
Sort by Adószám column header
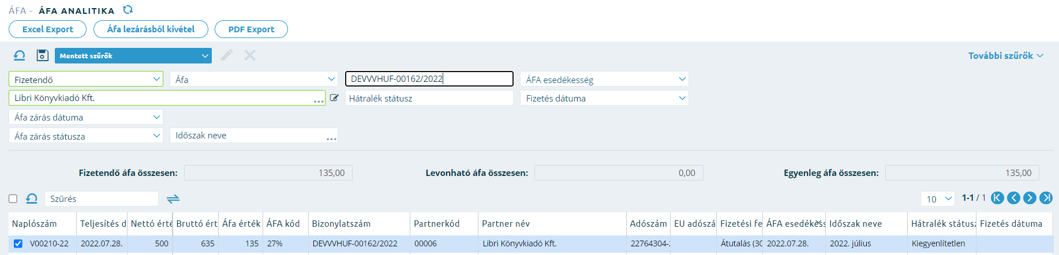pyautogui.click(x=648, y=223)
